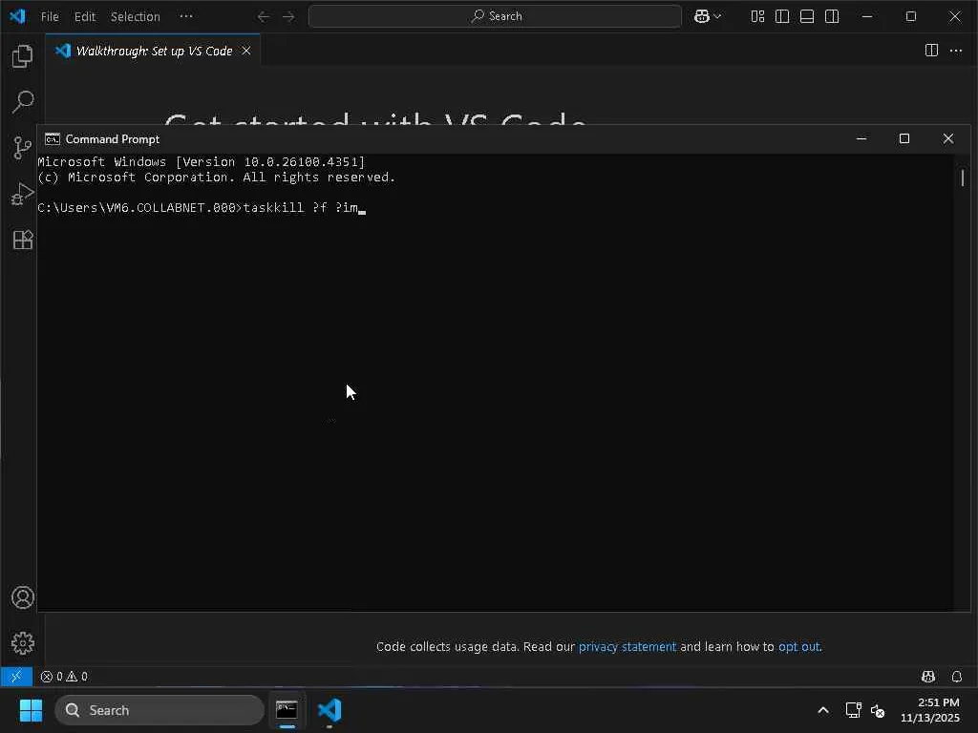Toggle the secondary side bar
This screenshot has width=978, height=733.
(x=832, y=16)
